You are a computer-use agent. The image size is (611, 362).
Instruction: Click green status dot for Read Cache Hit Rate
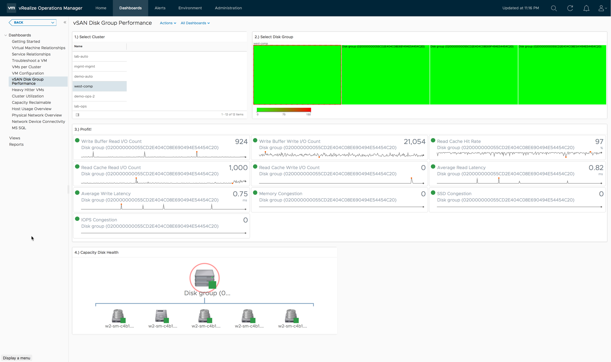tap(433, 140)
